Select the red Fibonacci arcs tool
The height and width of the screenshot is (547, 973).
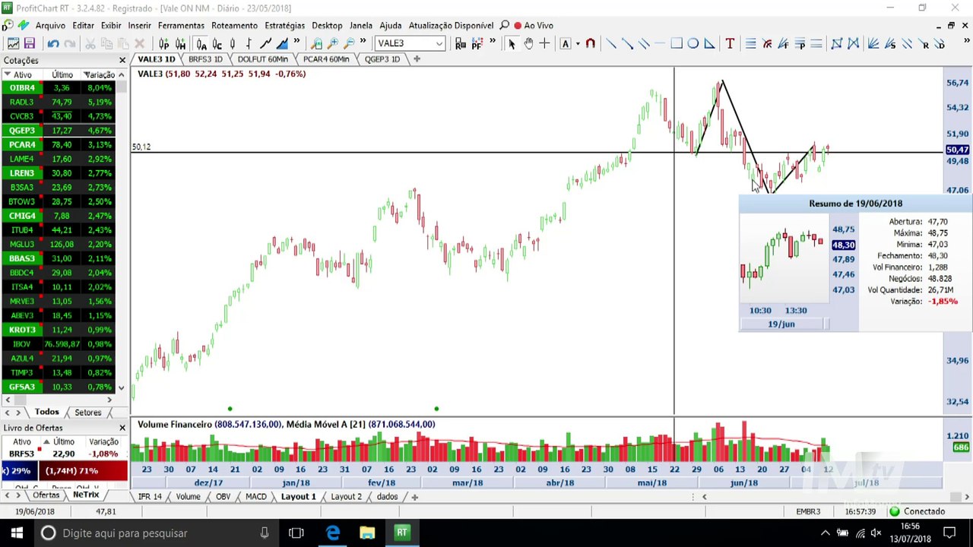coord(767,43)
